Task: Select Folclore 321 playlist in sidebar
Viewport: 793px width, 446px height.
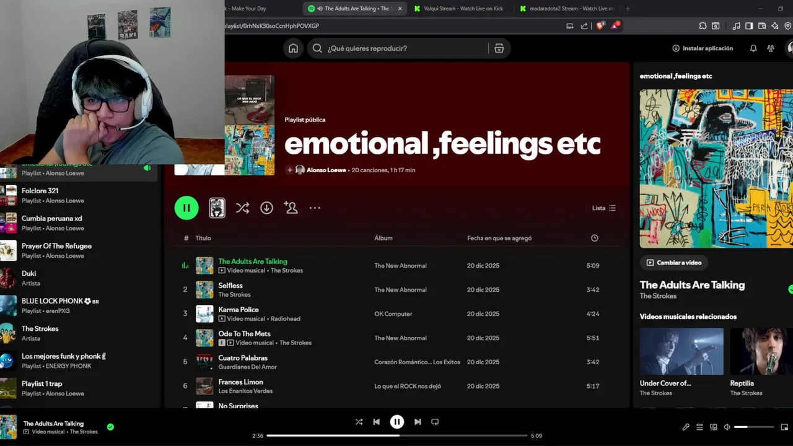Action: (x=79, y=195)
